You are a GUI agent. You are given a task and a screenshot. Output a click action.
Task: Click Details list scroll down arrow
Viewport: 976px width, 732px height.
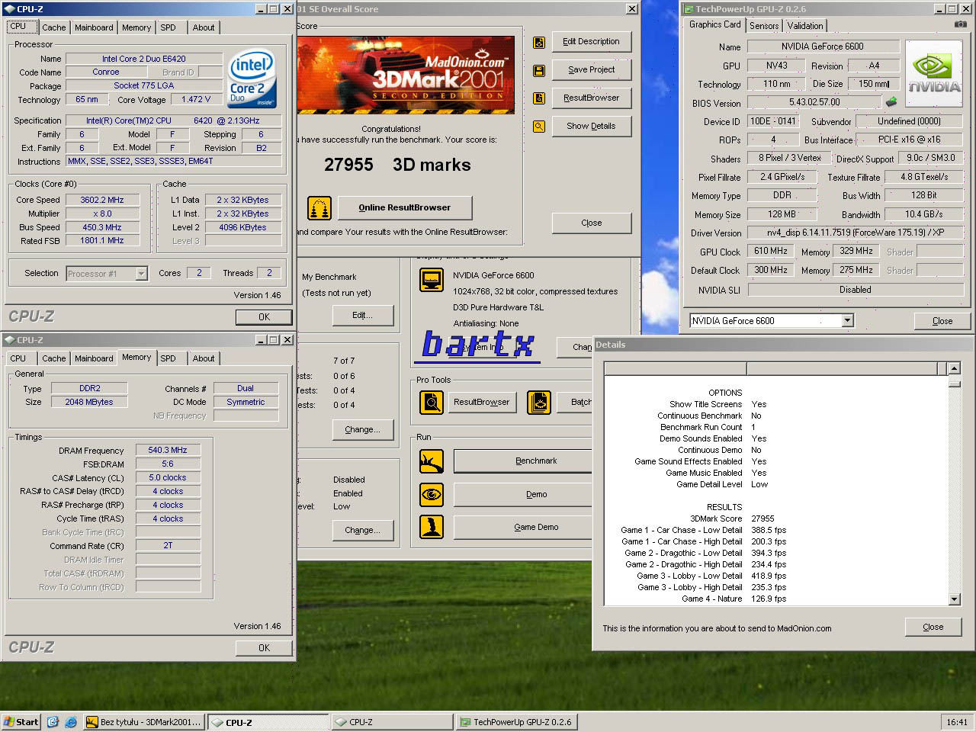click(x=954, y=599)
